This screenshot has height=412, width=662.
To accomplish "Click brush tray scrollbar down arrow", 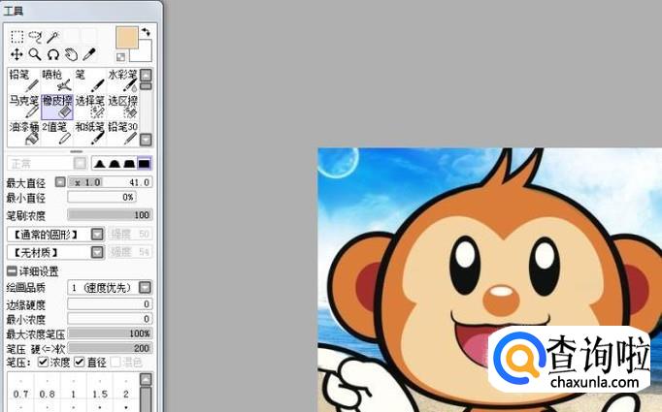I will (146, 140).
